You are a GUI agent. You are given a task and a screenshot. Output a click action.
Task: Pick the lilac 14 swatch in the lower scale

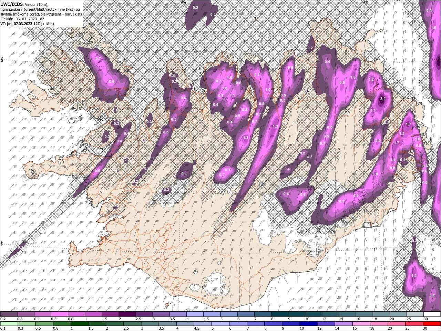point(343,324)
